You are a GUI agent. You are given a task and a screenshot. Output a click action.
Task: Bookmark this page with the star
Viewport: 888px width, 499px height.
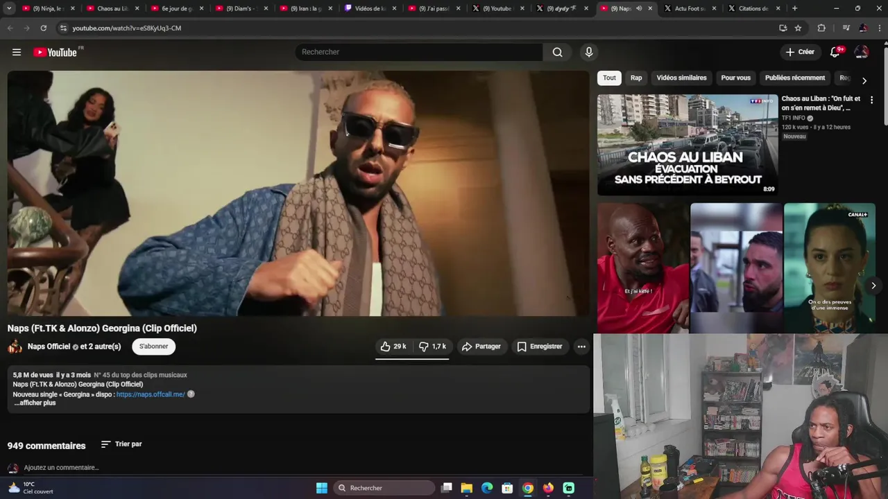[x=798, y=28]
